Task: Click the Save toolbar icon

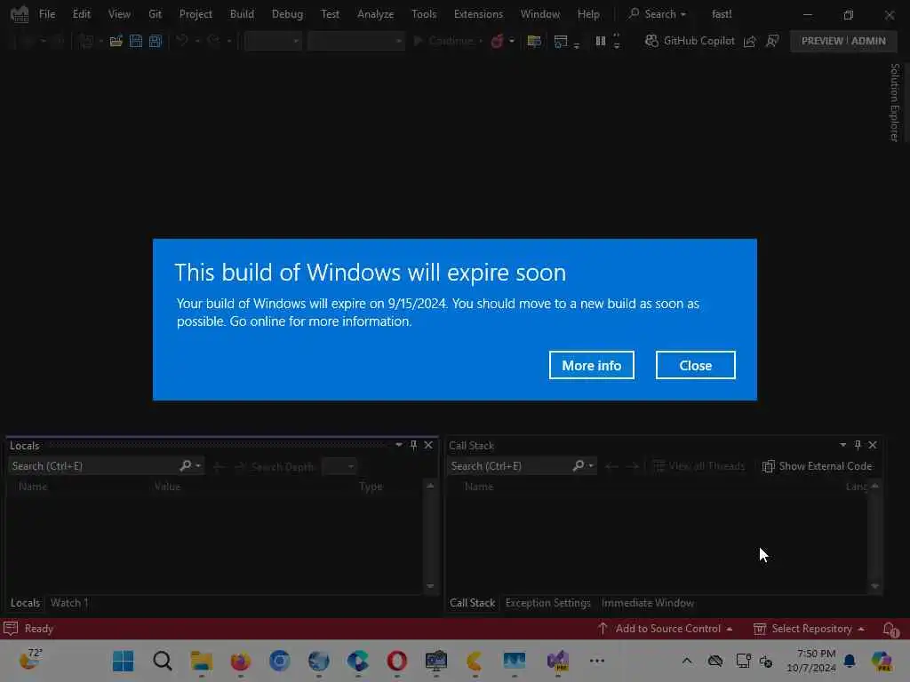Action: 136,41
